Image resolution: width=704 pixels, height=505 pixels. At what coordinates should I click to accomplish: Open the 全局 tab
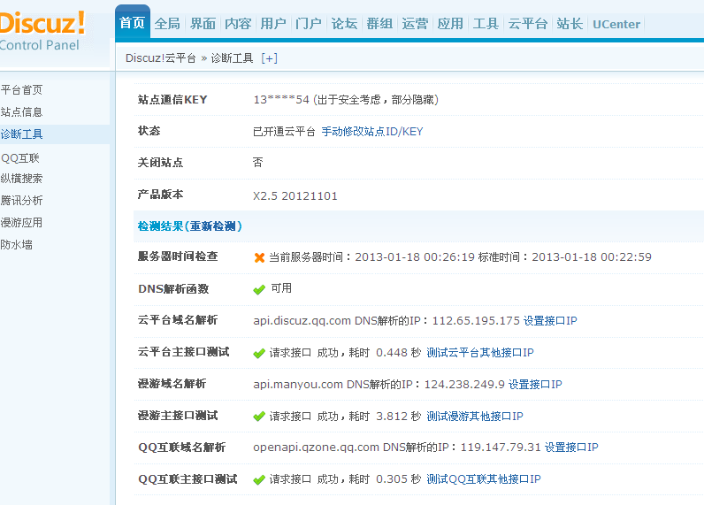(x=167, y=24)
